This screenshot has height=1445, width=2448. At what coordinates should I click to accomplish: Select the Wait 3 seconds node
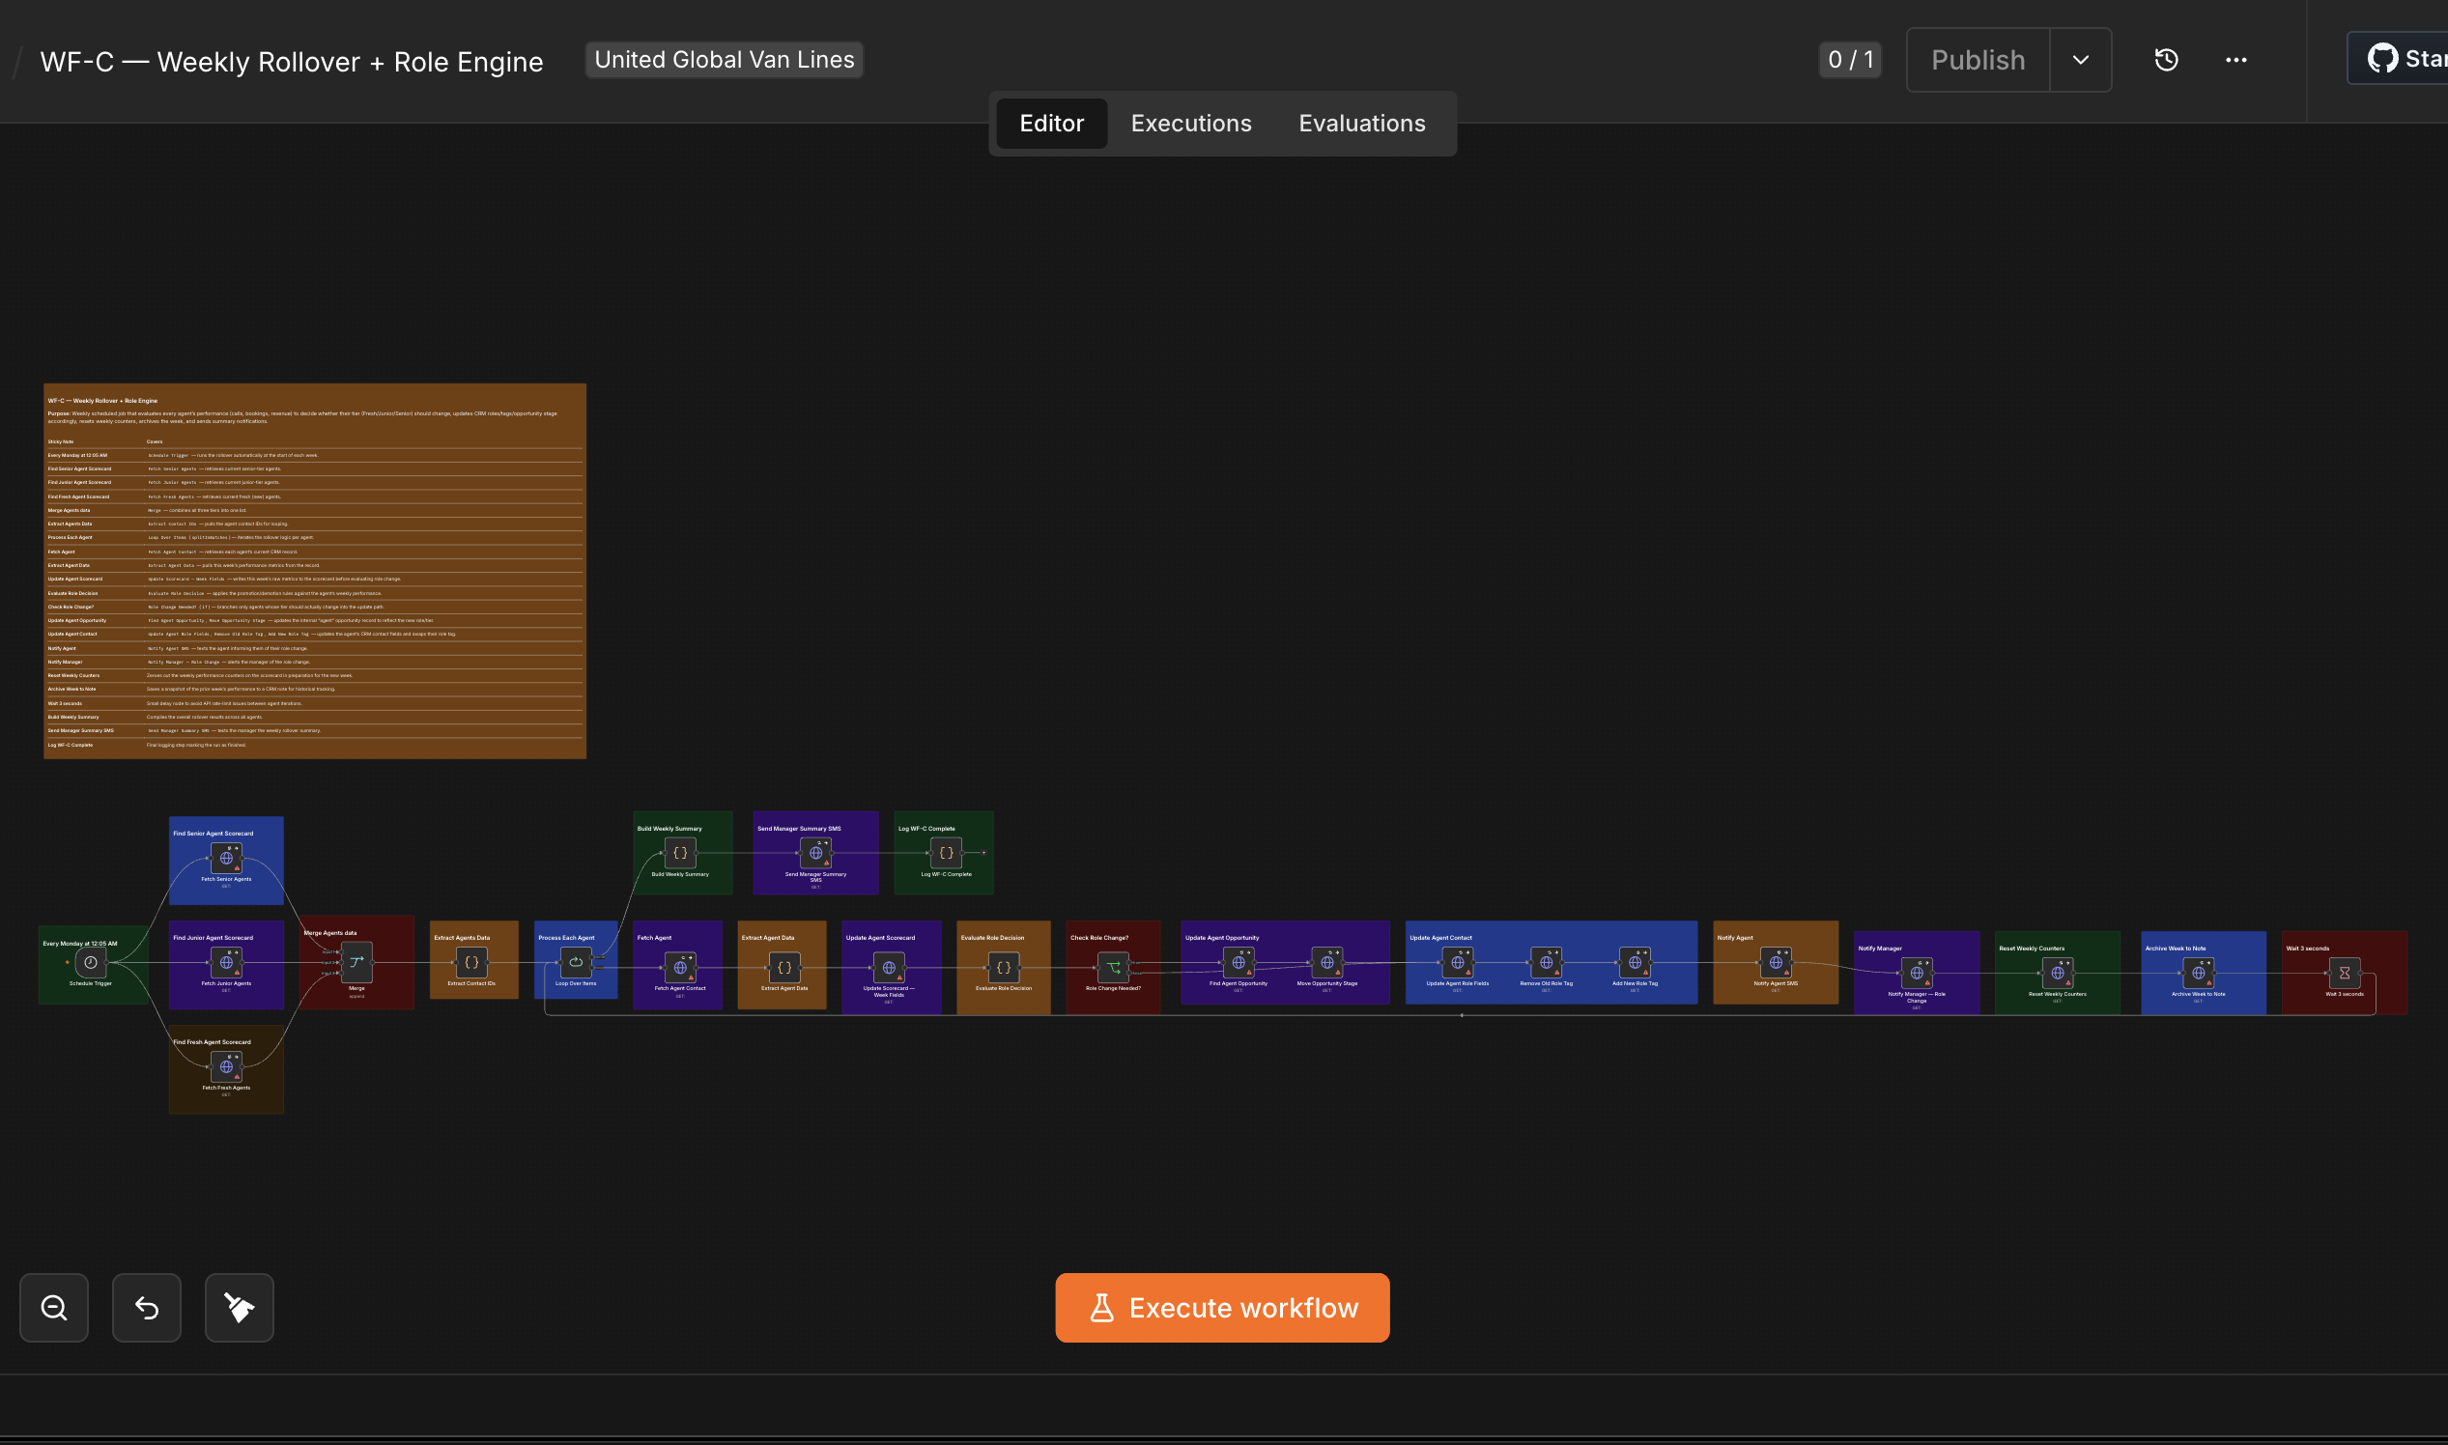point(2344,972)
